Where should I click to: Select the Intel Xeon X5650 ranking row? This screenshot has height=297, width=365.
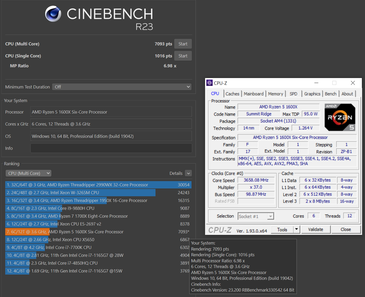[x=98, y=240]
